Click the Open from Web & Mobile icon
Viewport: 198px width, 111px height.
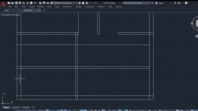[x=24, y=3]
